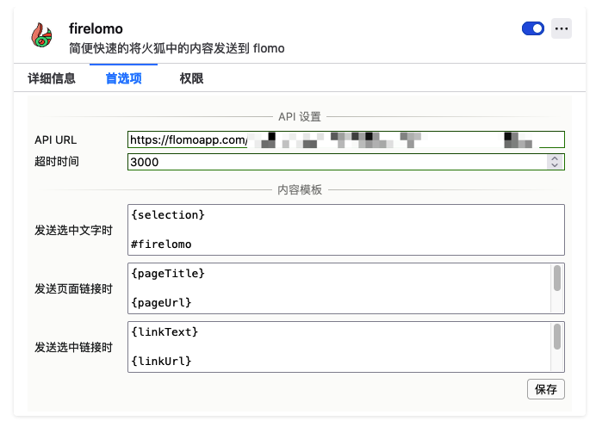Decrease timeout using the stepper down arrow

[x=556, y=165]
